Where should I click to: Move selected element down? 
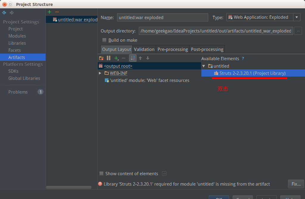click(x=148, y=58)
